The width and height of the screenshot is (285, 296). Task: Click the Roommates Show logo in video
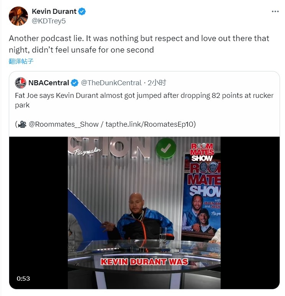(202, 152)
